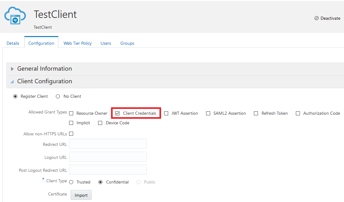The width and height of the screenshot is (344, 202).
Task: Enable the Resource Owner grant type
Action: point(71,113)
